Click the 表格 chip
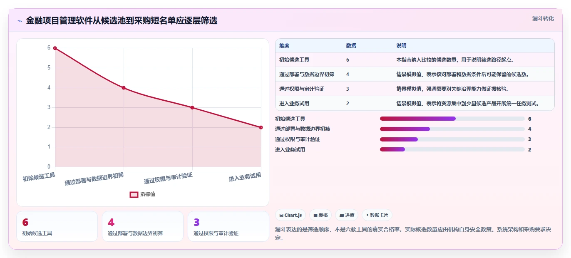The width and height of the screenshot is (571, 258). coord(320,215)
